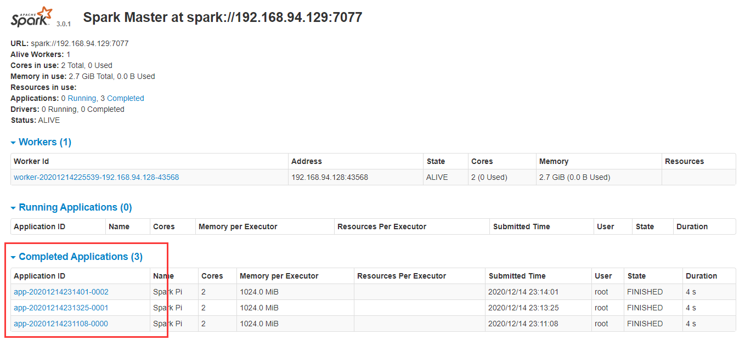The image size is (745, 357).
Task: Sort workers by Worker Id column header
Action: 31,161
